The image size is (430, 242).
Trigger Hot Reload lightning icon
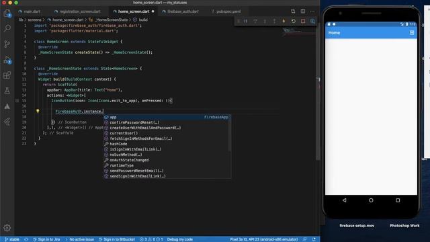tap(284, 21)
